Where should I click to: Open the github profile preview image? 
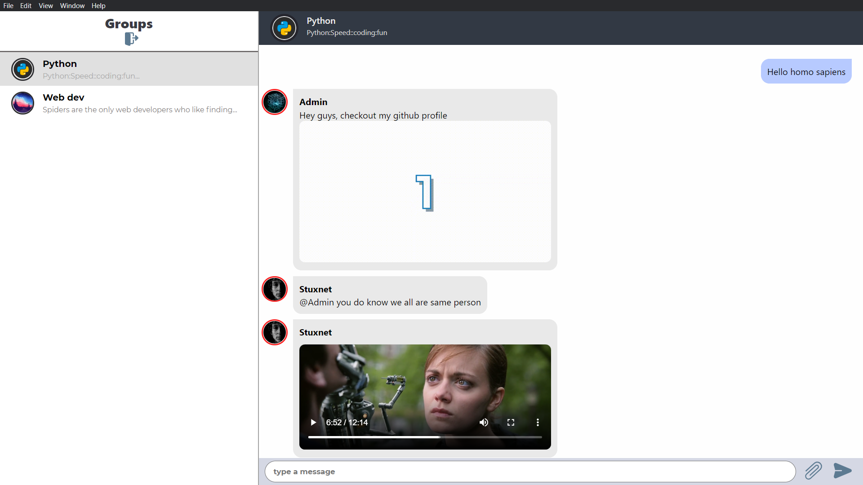425,192
